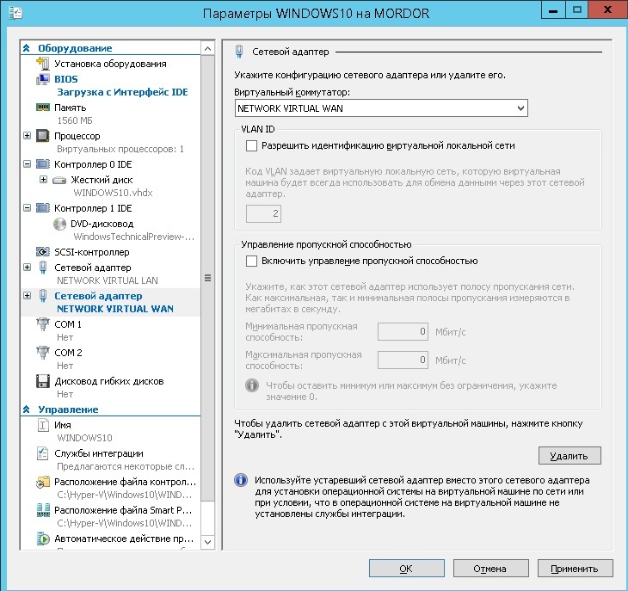Viewport: 628px width, 591px height.
Task: Click the COM 1 port icon
Action: coord(43,324)
